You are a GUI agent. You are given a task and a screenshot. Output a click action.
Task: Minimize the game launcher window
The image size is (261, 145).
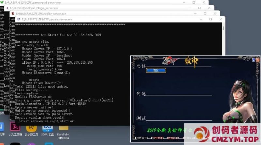pos(253,60)
